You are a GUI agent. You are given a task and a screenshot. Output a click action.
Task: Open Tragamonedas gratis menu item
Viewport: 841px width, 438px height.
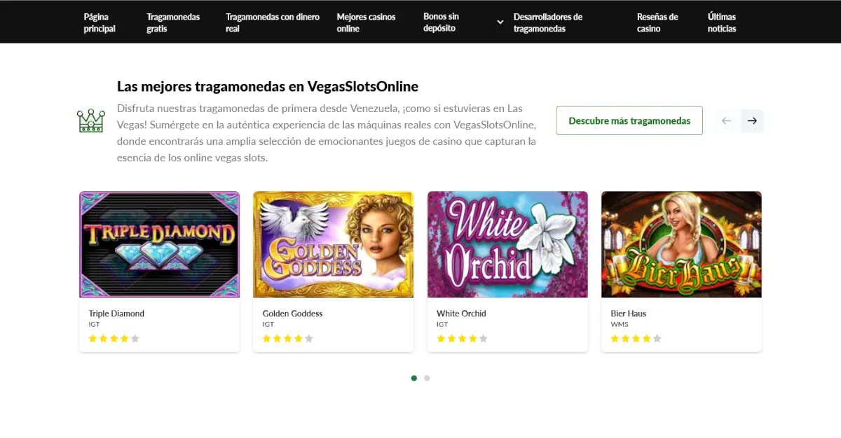(x=173, y=22)
